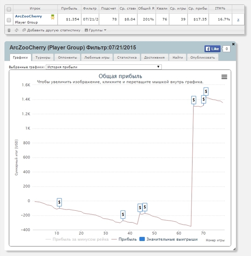Click the Facebook Like button
Viewport: 251px width, 256px height.
coord(212,49)
